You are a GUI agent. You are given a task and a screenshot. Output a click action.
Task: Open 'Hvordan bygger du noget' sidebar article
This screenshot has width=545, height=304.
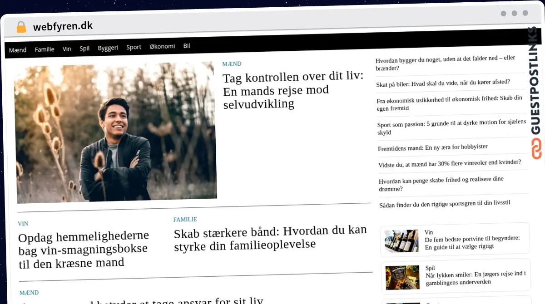[x=446, y=63]
